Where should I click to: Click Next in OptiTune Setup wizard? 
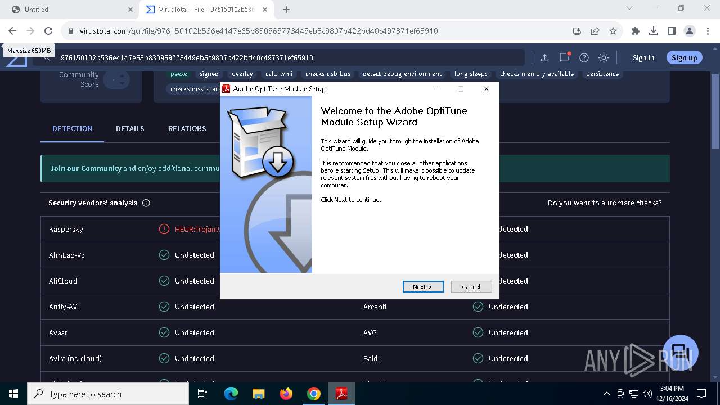423,287
